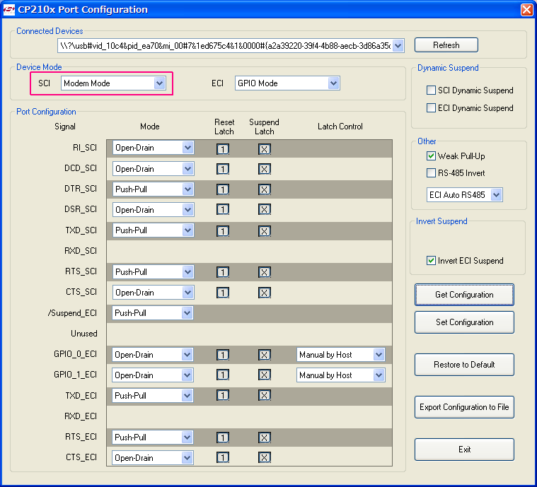This screenshot has height=487, width=537.
Task: Toggle the RI_SCI Reset Latch box
Action: [223, 149]
